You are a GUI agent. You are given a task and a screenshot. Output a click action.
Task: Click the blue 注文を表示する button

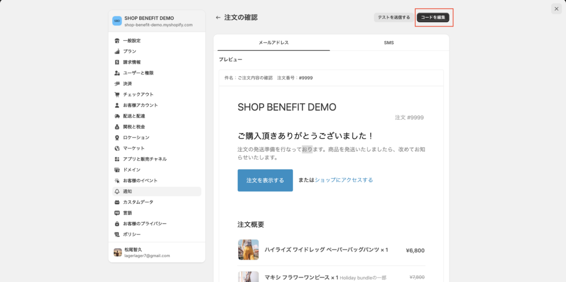265,180
